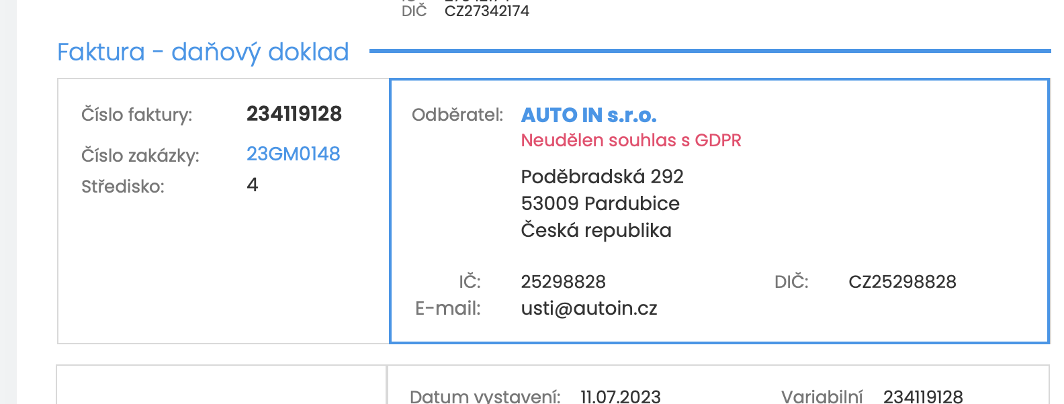The image size is (1064, 404).
Task: Open order link 23GM0148
Action: pyautogui.click(x=293, y=154)
